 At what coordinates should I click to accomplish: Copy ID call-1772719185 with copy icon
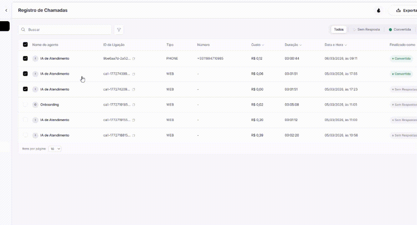click(x=134, y=105)
